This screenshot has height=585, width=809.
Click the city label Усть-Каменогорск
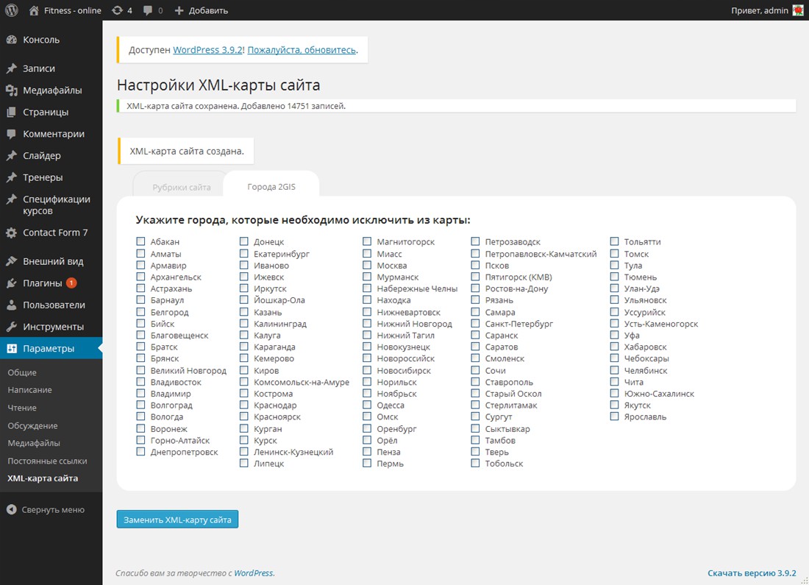[x=661, y=324]
